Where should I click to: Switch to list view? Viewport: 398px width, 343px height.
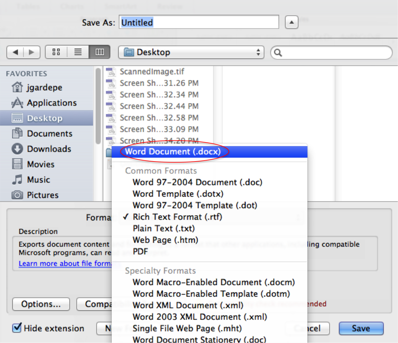[x=78, y=52]
